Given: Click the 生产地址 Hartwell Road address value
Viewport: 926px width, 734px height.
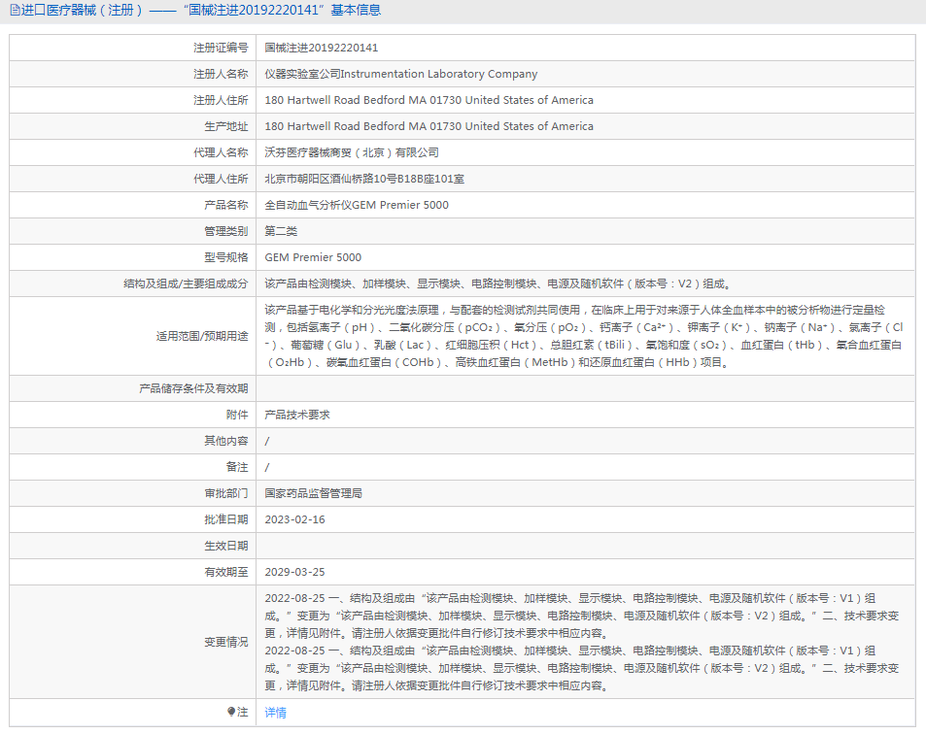Looking at the screenshot, I should 429,126.
